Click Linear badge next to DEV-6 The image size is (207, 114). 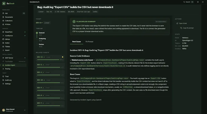pos(47,23)
